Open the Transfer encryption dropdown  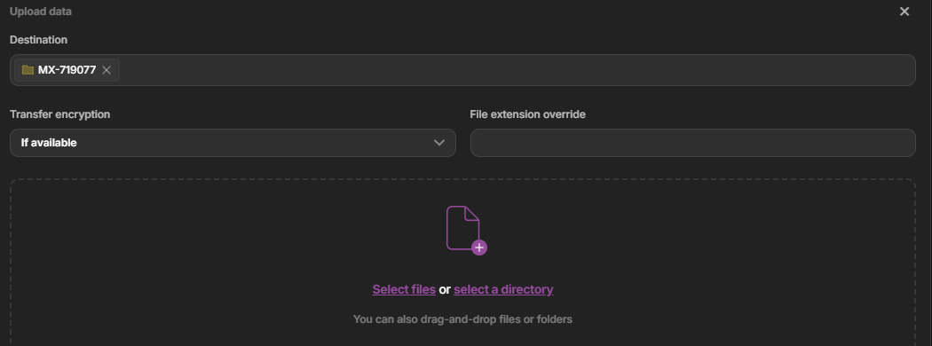tap(233, 143)
